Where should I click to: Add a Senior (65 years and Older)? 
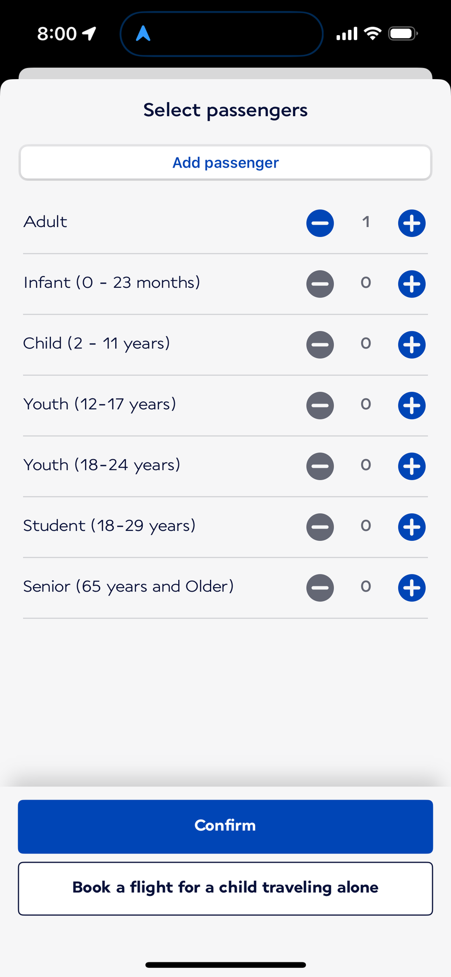[411, 588]
